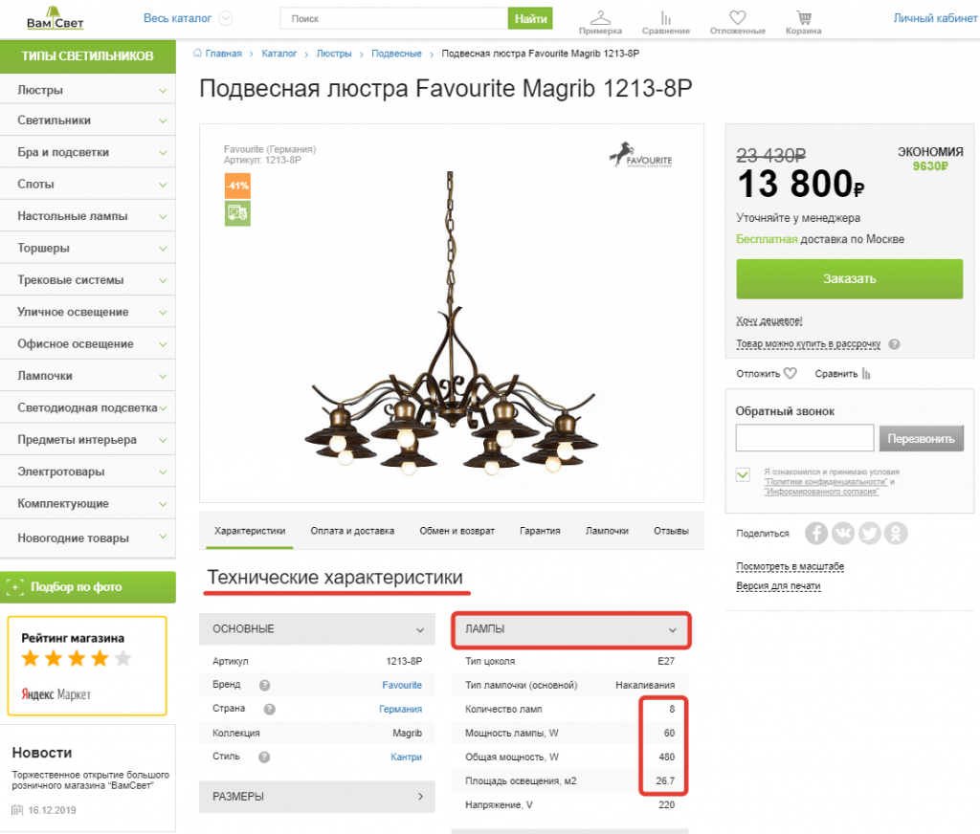Share via the Twitter icon
This screenshot has height=834, width=980.
tap(869, 533)
